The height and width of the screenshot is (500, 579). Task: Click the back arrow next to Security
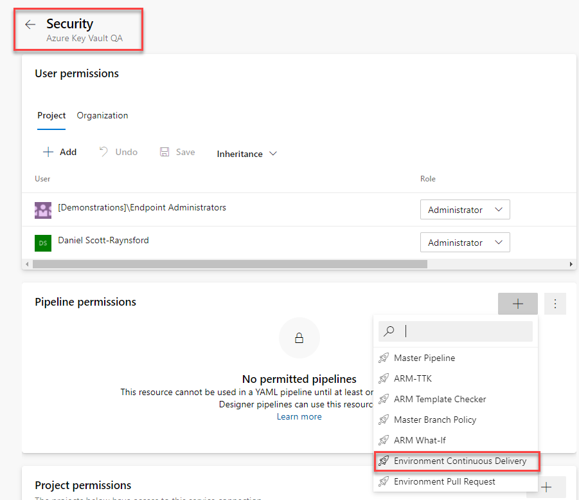pos(30,24)
